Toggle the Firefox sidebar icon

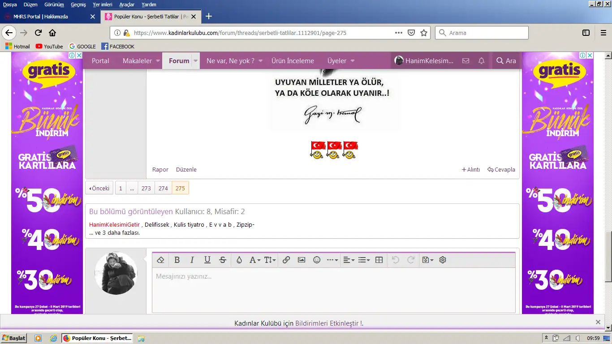pos(586,33)
